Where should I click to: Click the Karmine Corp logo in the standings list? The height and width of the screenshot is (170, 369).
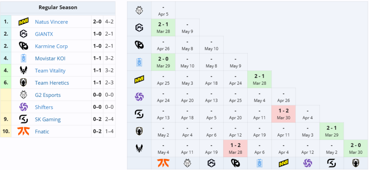click(23, 46)
